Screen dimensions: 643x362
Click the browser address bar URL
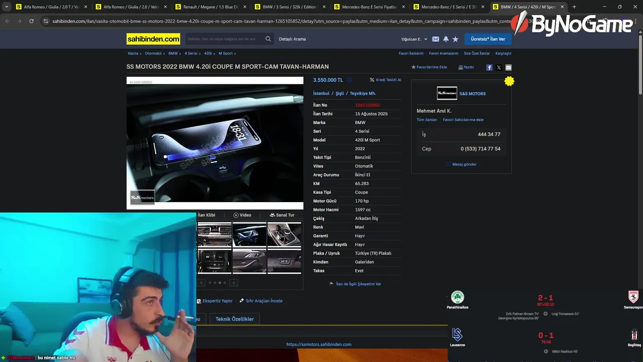(x=281, y=21)
